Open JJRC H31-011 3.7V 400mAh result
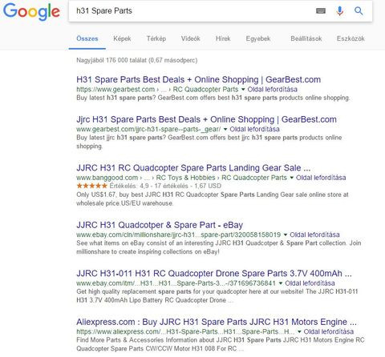Viewport: 385px width, 357px height. click(214, 274)
